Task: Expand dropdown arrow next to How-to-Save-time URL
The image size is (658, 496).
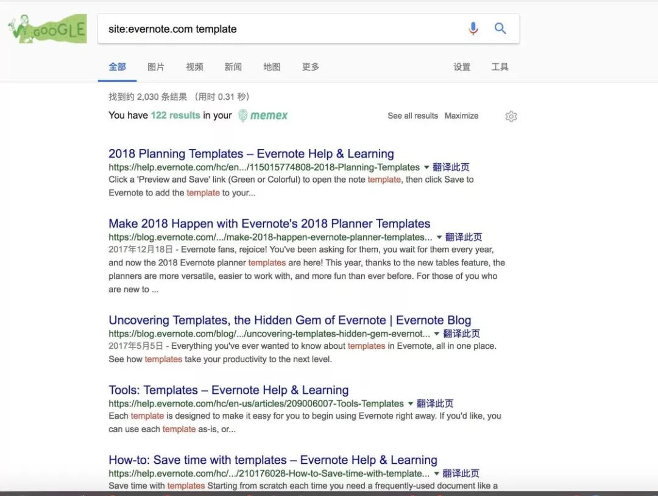Action: point(436,473)
